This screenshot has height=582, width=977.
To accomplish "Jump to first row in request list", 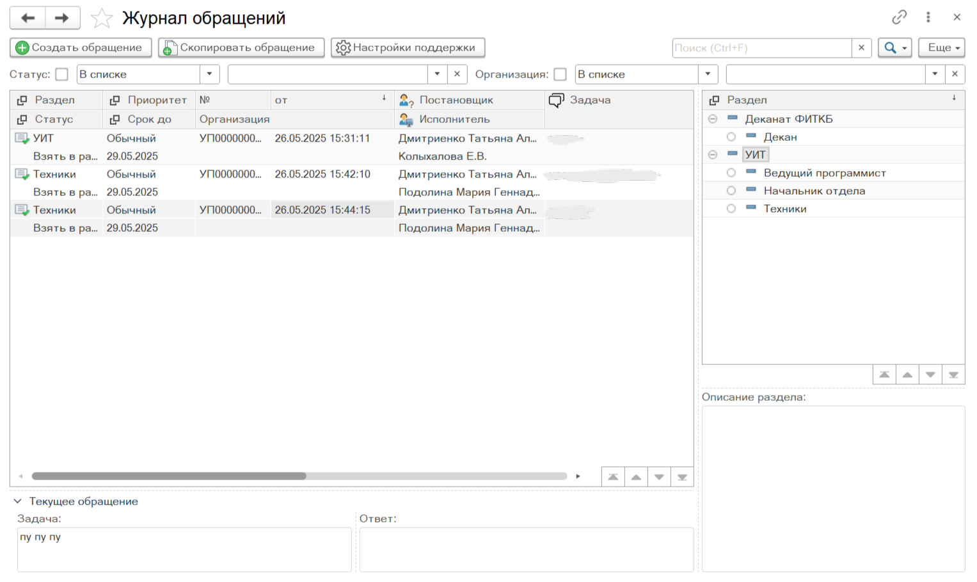I will click(x=613, y=477).
